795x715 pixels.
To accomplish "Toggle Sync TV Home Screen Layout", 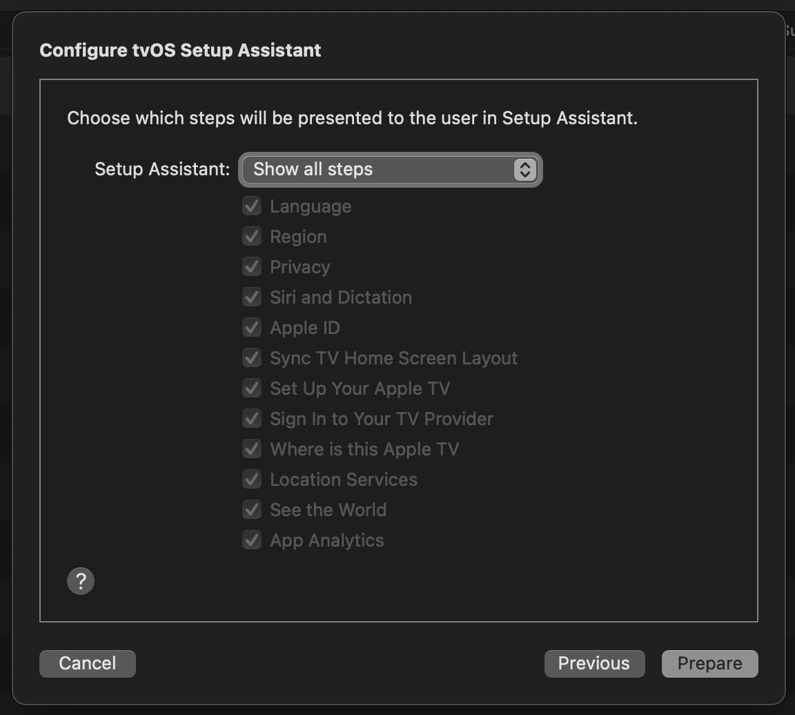I will (x=252, y=358).
